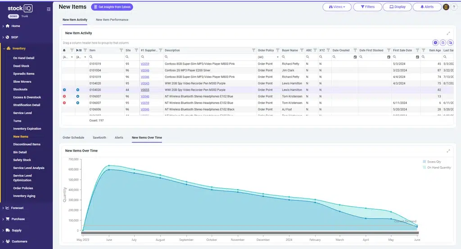
Task: Open the Date Created column filter funnel
Action: click(x=355, y=50)
